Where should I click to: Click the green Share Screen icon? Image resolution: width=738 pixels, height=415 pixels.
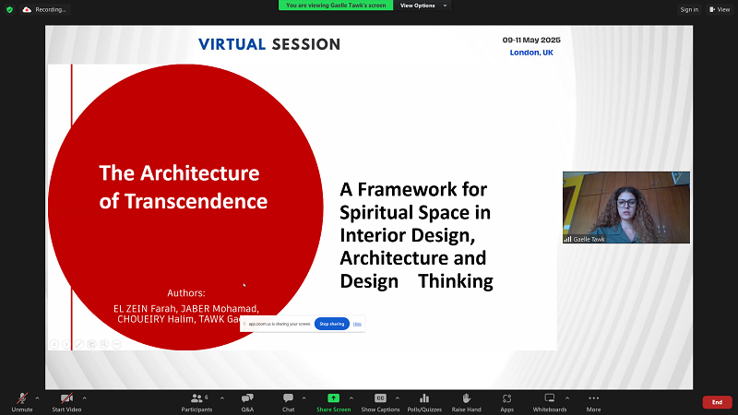333,397
